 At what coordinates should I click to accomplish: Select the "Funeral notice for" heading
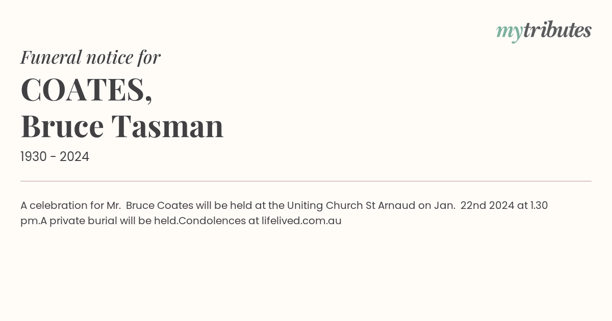[90, 57]
